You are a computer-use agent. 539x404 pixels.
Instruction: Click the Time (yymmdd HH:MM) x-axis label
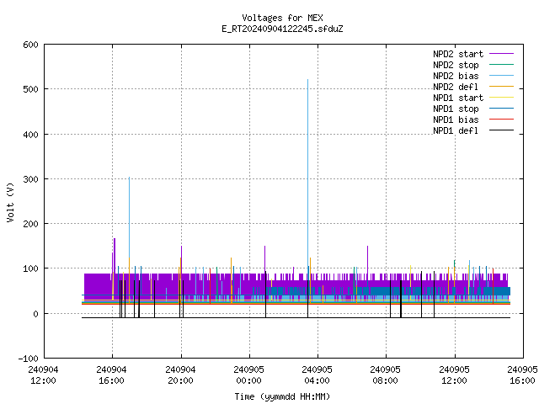(x=283, y=396)
